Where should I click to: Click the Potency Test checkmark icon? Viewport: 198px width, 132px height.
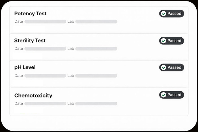(163, 14)
